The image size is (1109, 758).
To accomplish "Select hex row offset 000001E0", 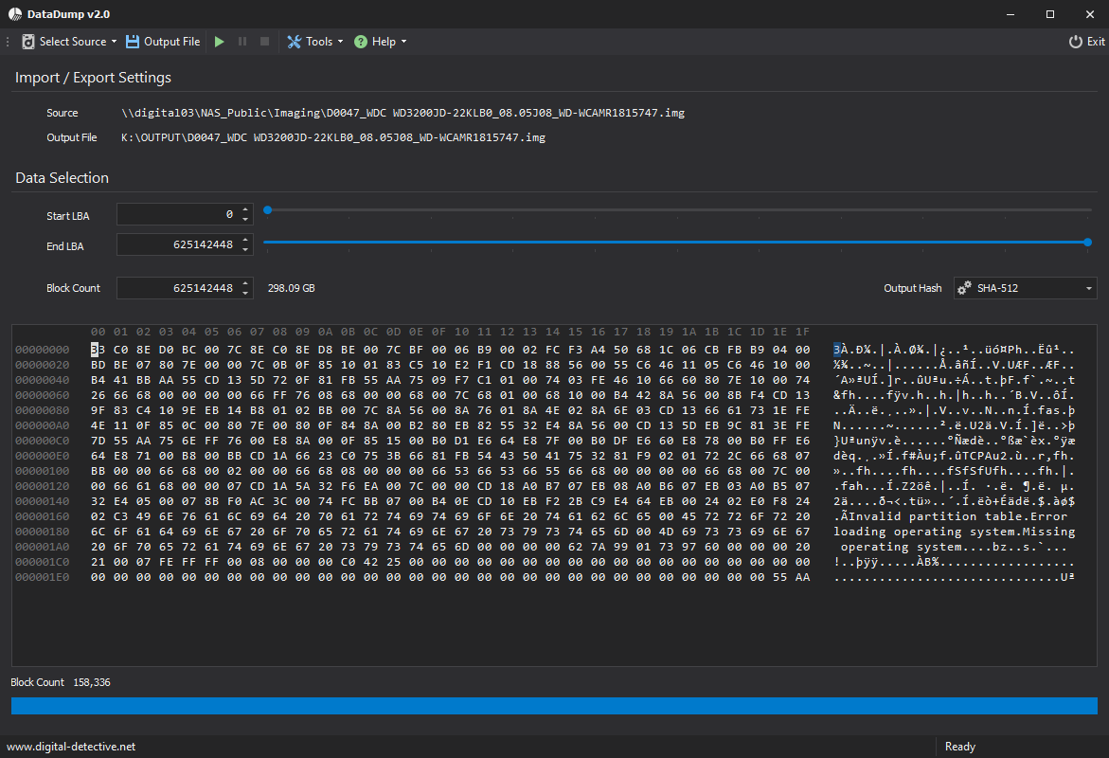I will coord(43,578).
